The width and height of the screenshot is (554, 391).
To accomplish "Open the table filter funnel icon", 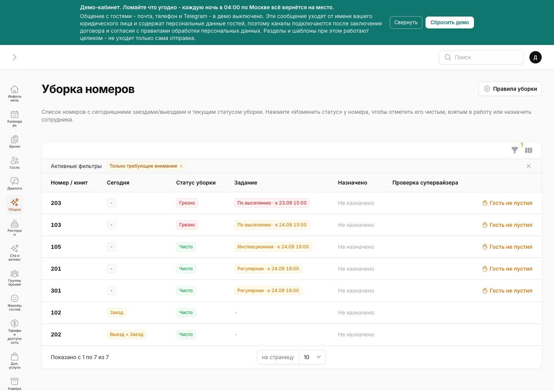I will pos(514,150).
